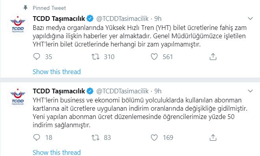Screen dimensions: 260x156
Task: Show this thread under the pinned tweet
Action: [57, 72]
